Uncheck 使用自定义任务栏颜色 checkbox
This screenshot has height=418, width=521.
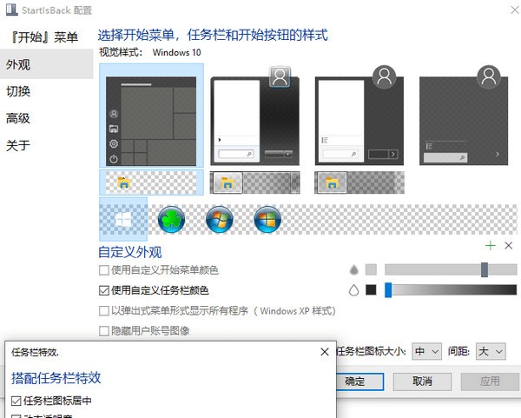(104, 290)
